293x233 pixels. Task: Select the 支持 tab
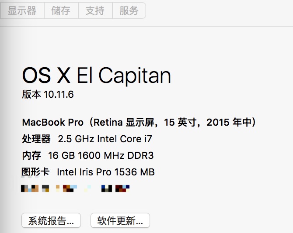pyautogui.click(x=95, y=10)
